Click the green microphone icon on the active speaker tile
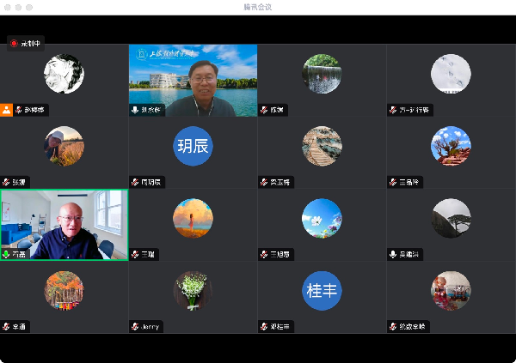Viewport: 516px width, 363px height. pos(7,254)
